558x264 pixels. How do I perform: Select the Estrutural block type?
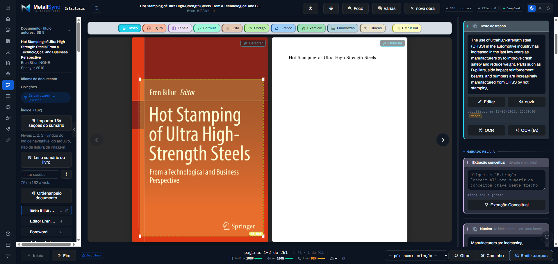coord(407,28)
